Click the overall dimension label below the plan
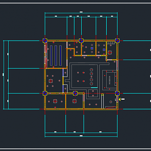 [x=81, y=136]
